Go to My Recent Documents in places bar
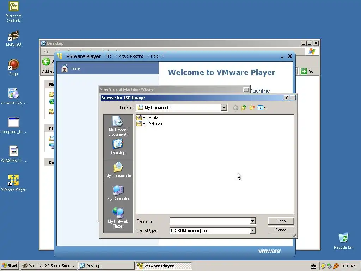This screenshot has height=271, width=361. click(118, 126)
